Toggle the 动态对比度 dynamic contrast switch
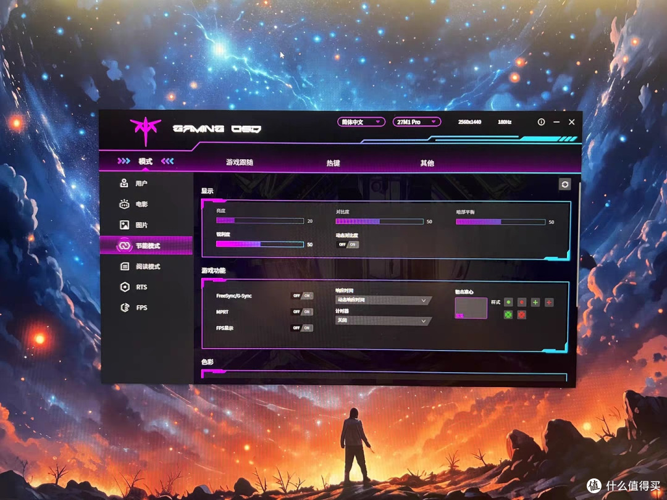The image size is (667, 500). pos(348,244)
